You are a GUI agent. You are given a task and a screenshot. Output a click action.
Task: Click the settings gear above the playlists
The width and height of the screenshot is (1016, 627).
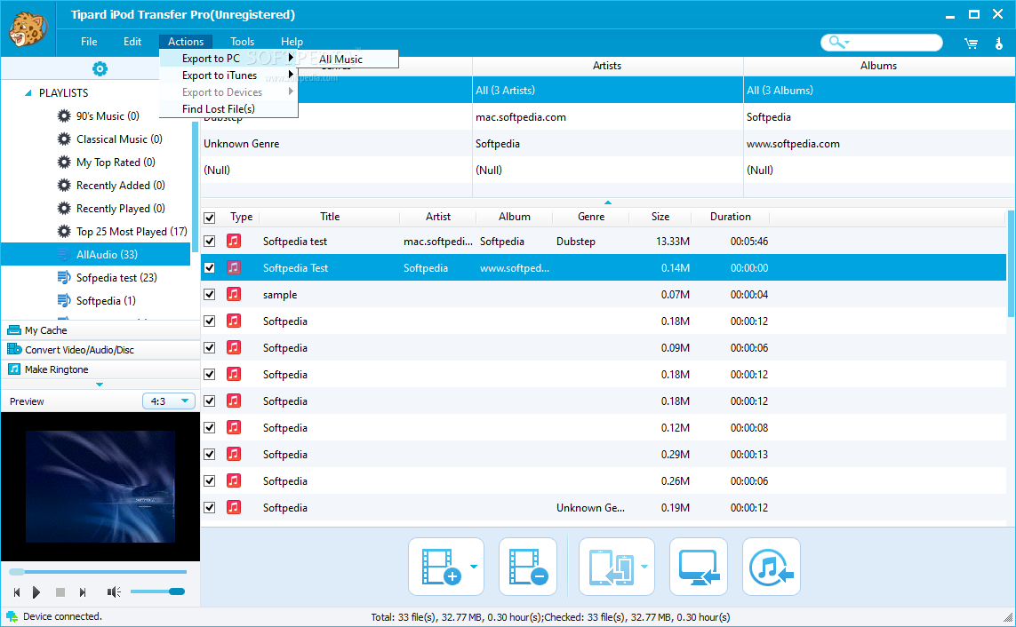click(100, 68)
